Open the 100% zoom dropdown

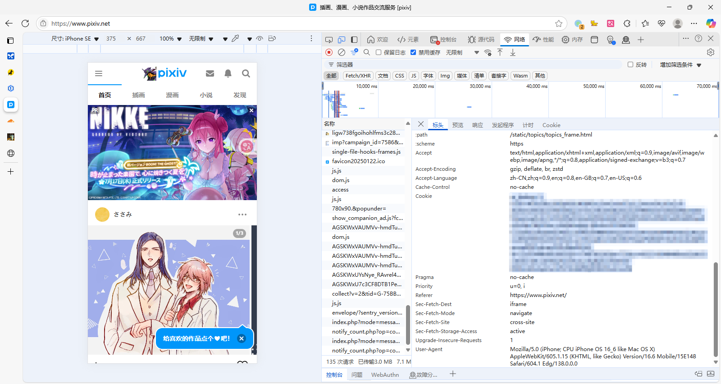[x=170, y=39]
